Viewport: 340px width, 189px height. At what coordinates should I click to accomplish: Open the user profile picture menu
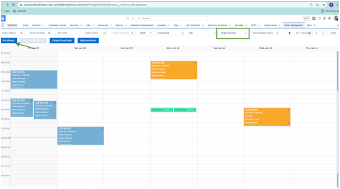[x=336, y=18]
